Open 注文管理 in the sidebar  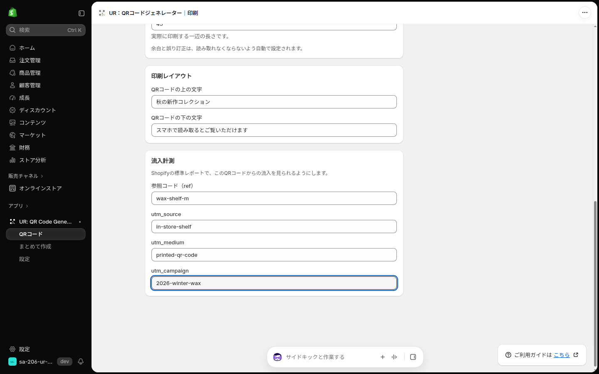point(46,60)
